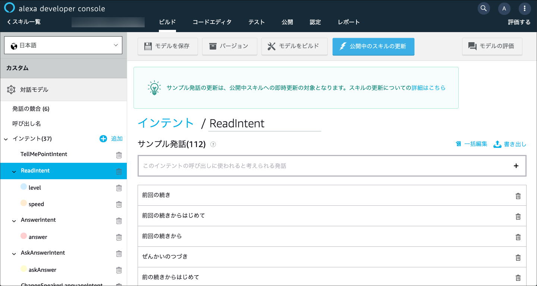Click the 詳細はこちら link

click(428, 88)
